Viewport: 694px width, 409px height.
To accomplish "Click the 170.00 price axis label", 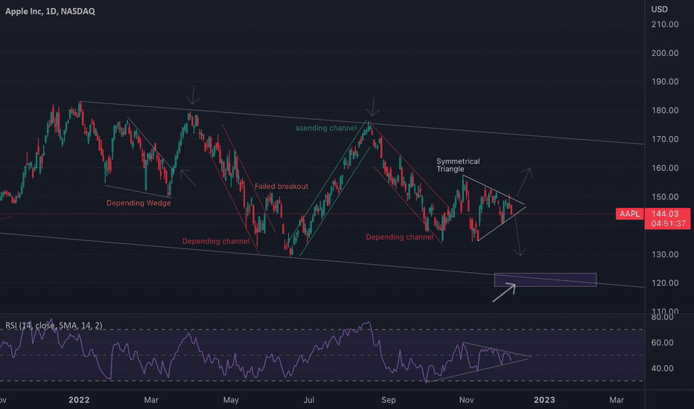I will (665, 139).
